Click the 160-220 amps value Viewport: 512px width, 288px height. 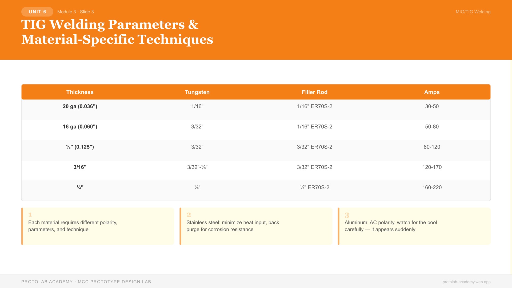click(432, 187)
